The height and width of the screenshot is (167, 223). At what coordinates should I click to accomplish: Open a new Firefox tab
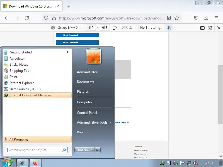tap(68, 6)
